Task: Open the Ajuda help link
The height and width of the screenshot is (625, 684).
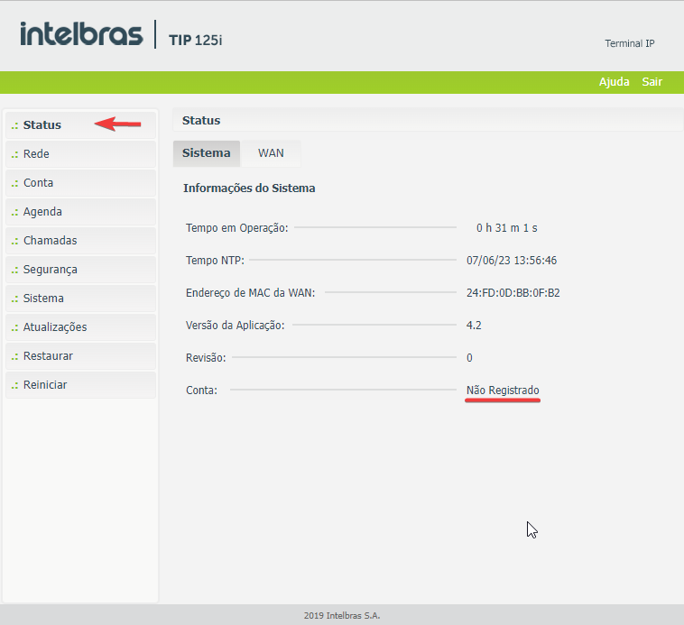Action: click(614, 82)
